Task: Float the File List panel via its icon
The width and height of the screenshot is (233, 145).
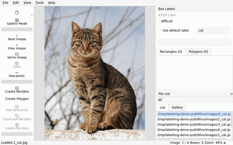Action: [x=231, y=94]
